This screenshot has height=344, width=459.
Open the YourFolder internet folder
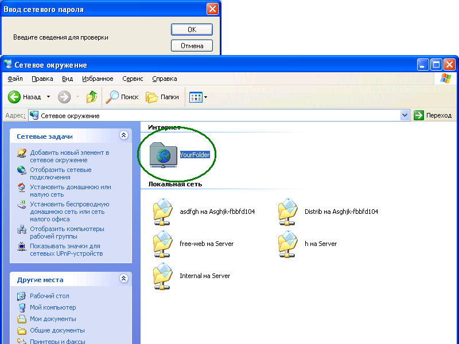pyautogui.click(x=163, y=155)
